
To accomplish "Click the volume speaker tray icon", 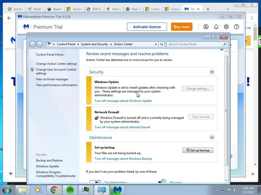I will tap(235, 190).
